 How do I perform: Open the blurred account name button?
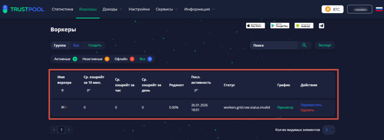pos(360,9)
